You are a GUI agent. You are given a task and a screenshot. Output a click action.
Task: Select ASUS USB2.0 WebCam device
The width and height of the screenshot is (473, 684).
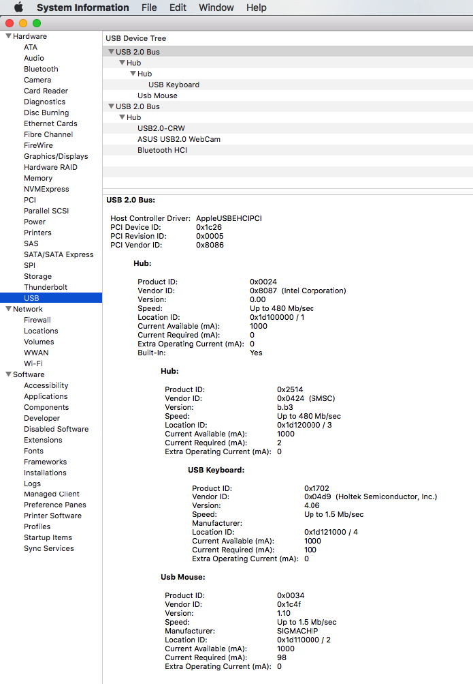pos(178,139)
